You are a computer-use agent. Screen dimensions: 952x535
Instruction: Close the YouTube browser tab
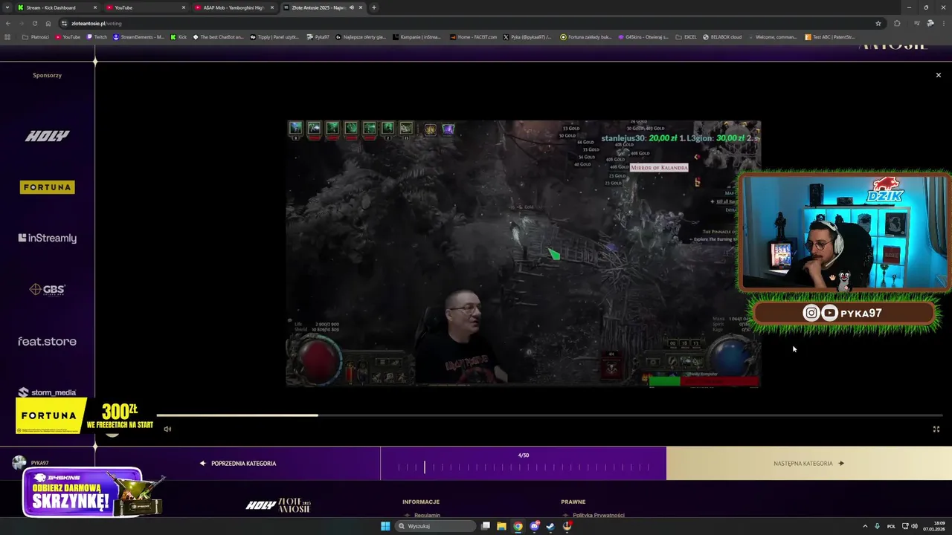coord(184,7)
